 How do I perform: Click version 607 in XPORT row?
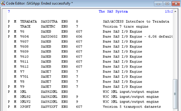(79, 107)
